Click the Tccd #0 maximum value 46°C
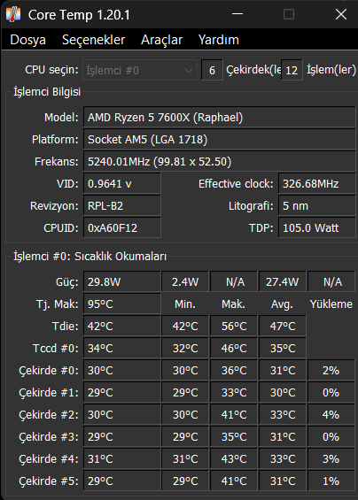The width and height of the screenshot is (358, 500). [234, 348]
